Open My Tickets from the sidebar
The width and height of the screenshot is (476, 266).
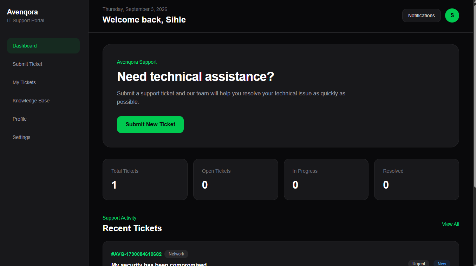click(x=43, y=82)
